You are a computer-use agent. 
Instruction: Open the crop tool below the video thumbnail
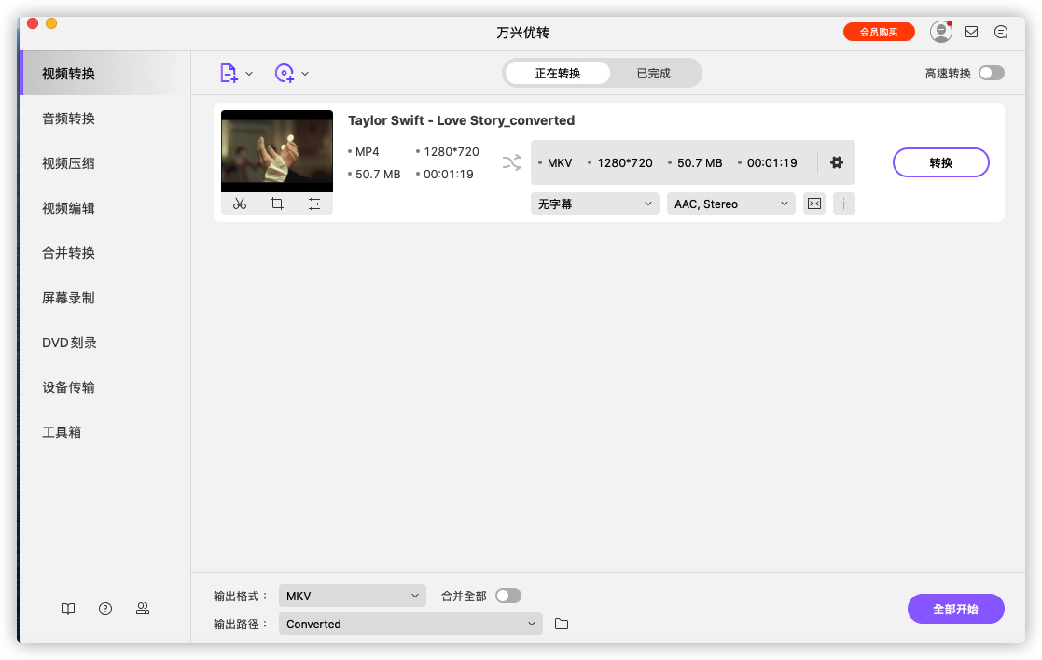tap(277, 203)
